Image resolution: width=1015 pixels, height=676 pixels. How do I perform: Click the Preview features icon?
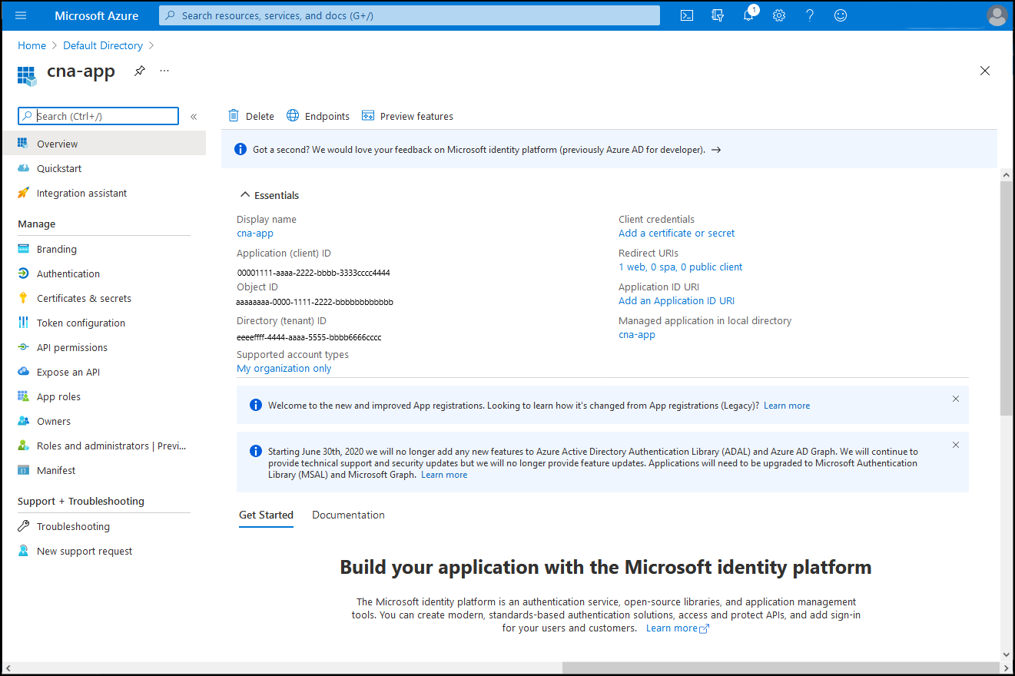pyautogui.click(x=368, y=116)
